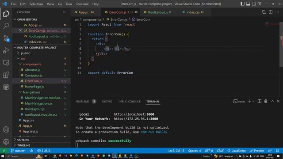Synchronize changes with the cloud icon
The image size is (283, 159).
click(31, 151)
